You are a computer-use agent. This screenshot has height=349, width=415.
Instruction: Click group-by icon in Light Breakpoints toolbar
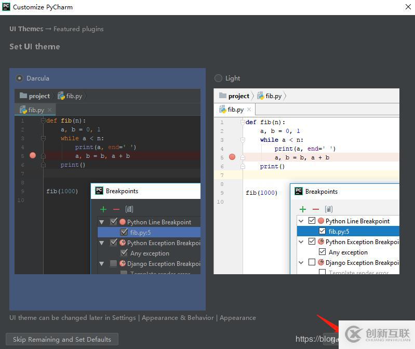(329, 209)
